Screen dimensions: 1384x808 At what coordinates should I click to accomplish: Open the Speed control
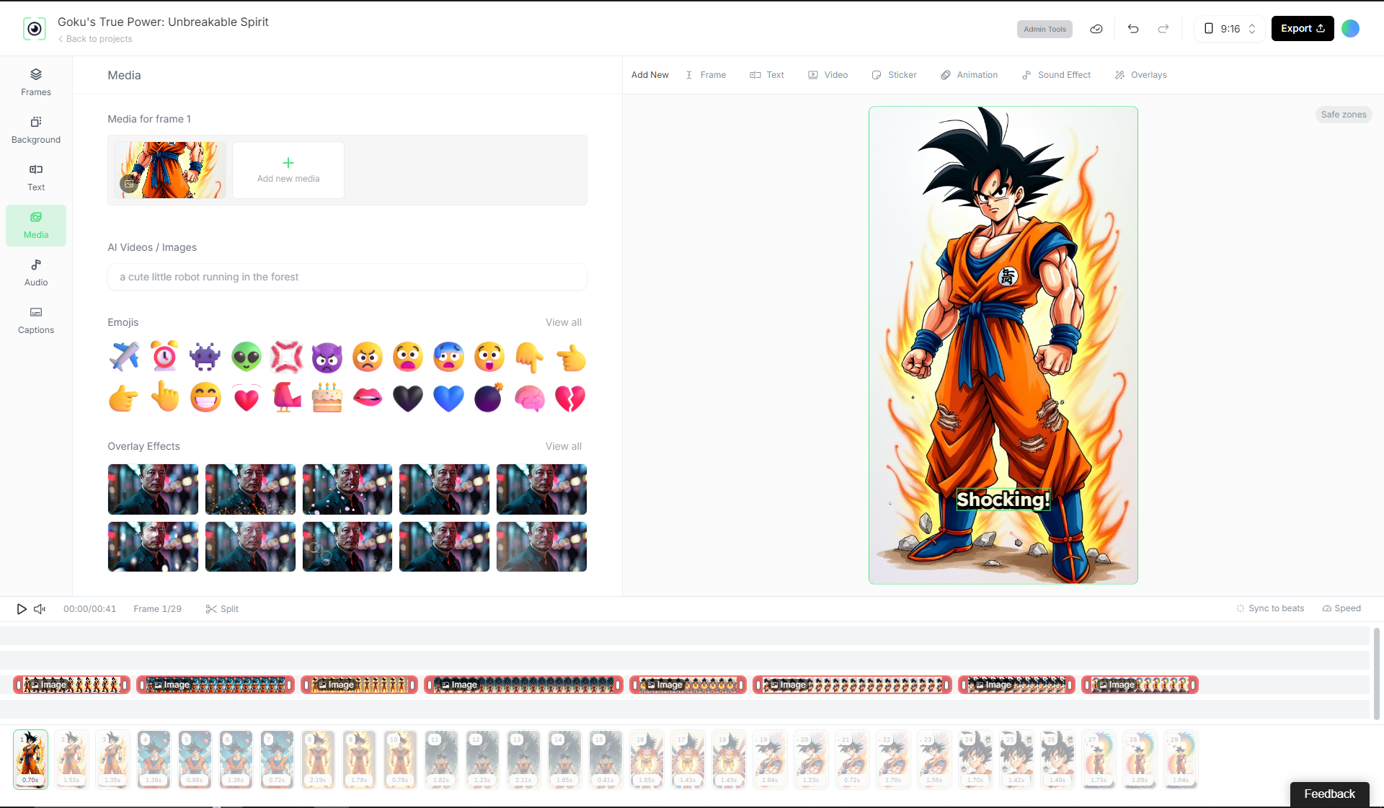tap(1341, 608)
